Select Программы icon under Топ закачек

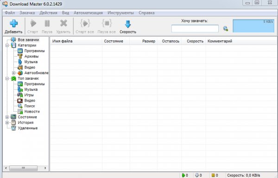tap(20, 84)
